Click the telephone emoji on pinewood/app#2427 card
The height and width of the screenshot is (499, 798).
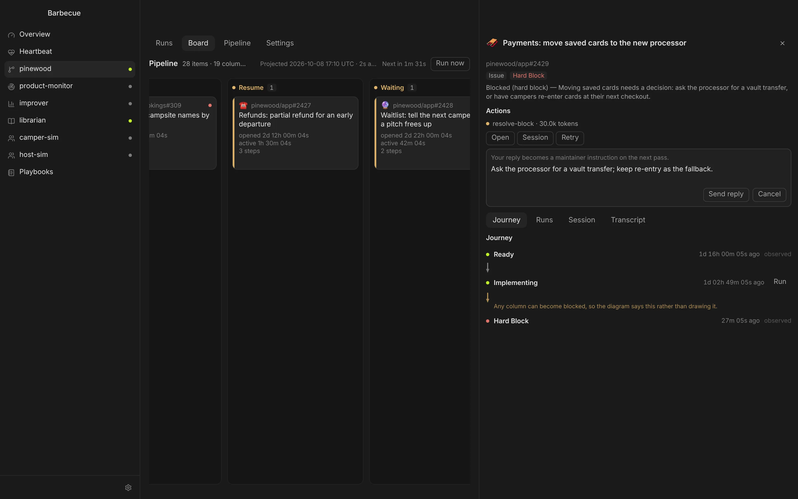243,105
